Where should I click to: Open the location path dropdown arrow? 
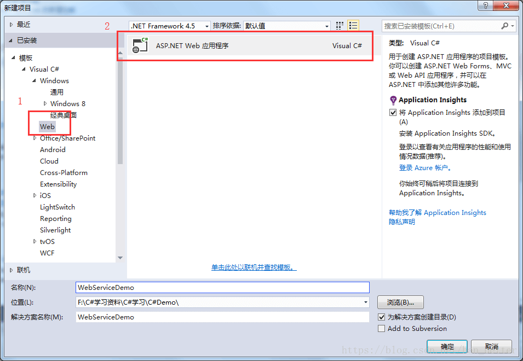point(366,302)
